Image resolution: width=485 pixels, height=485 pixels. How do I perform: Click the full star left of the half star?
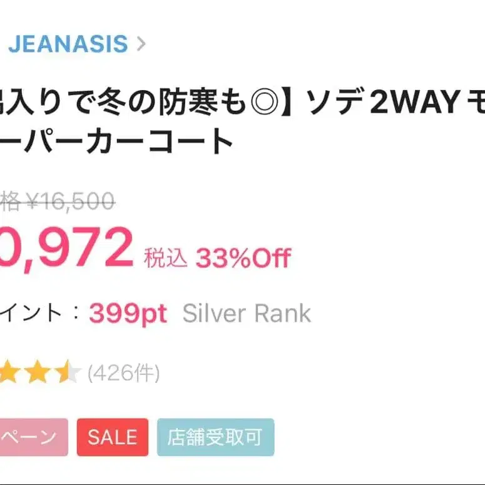[38, 374]
